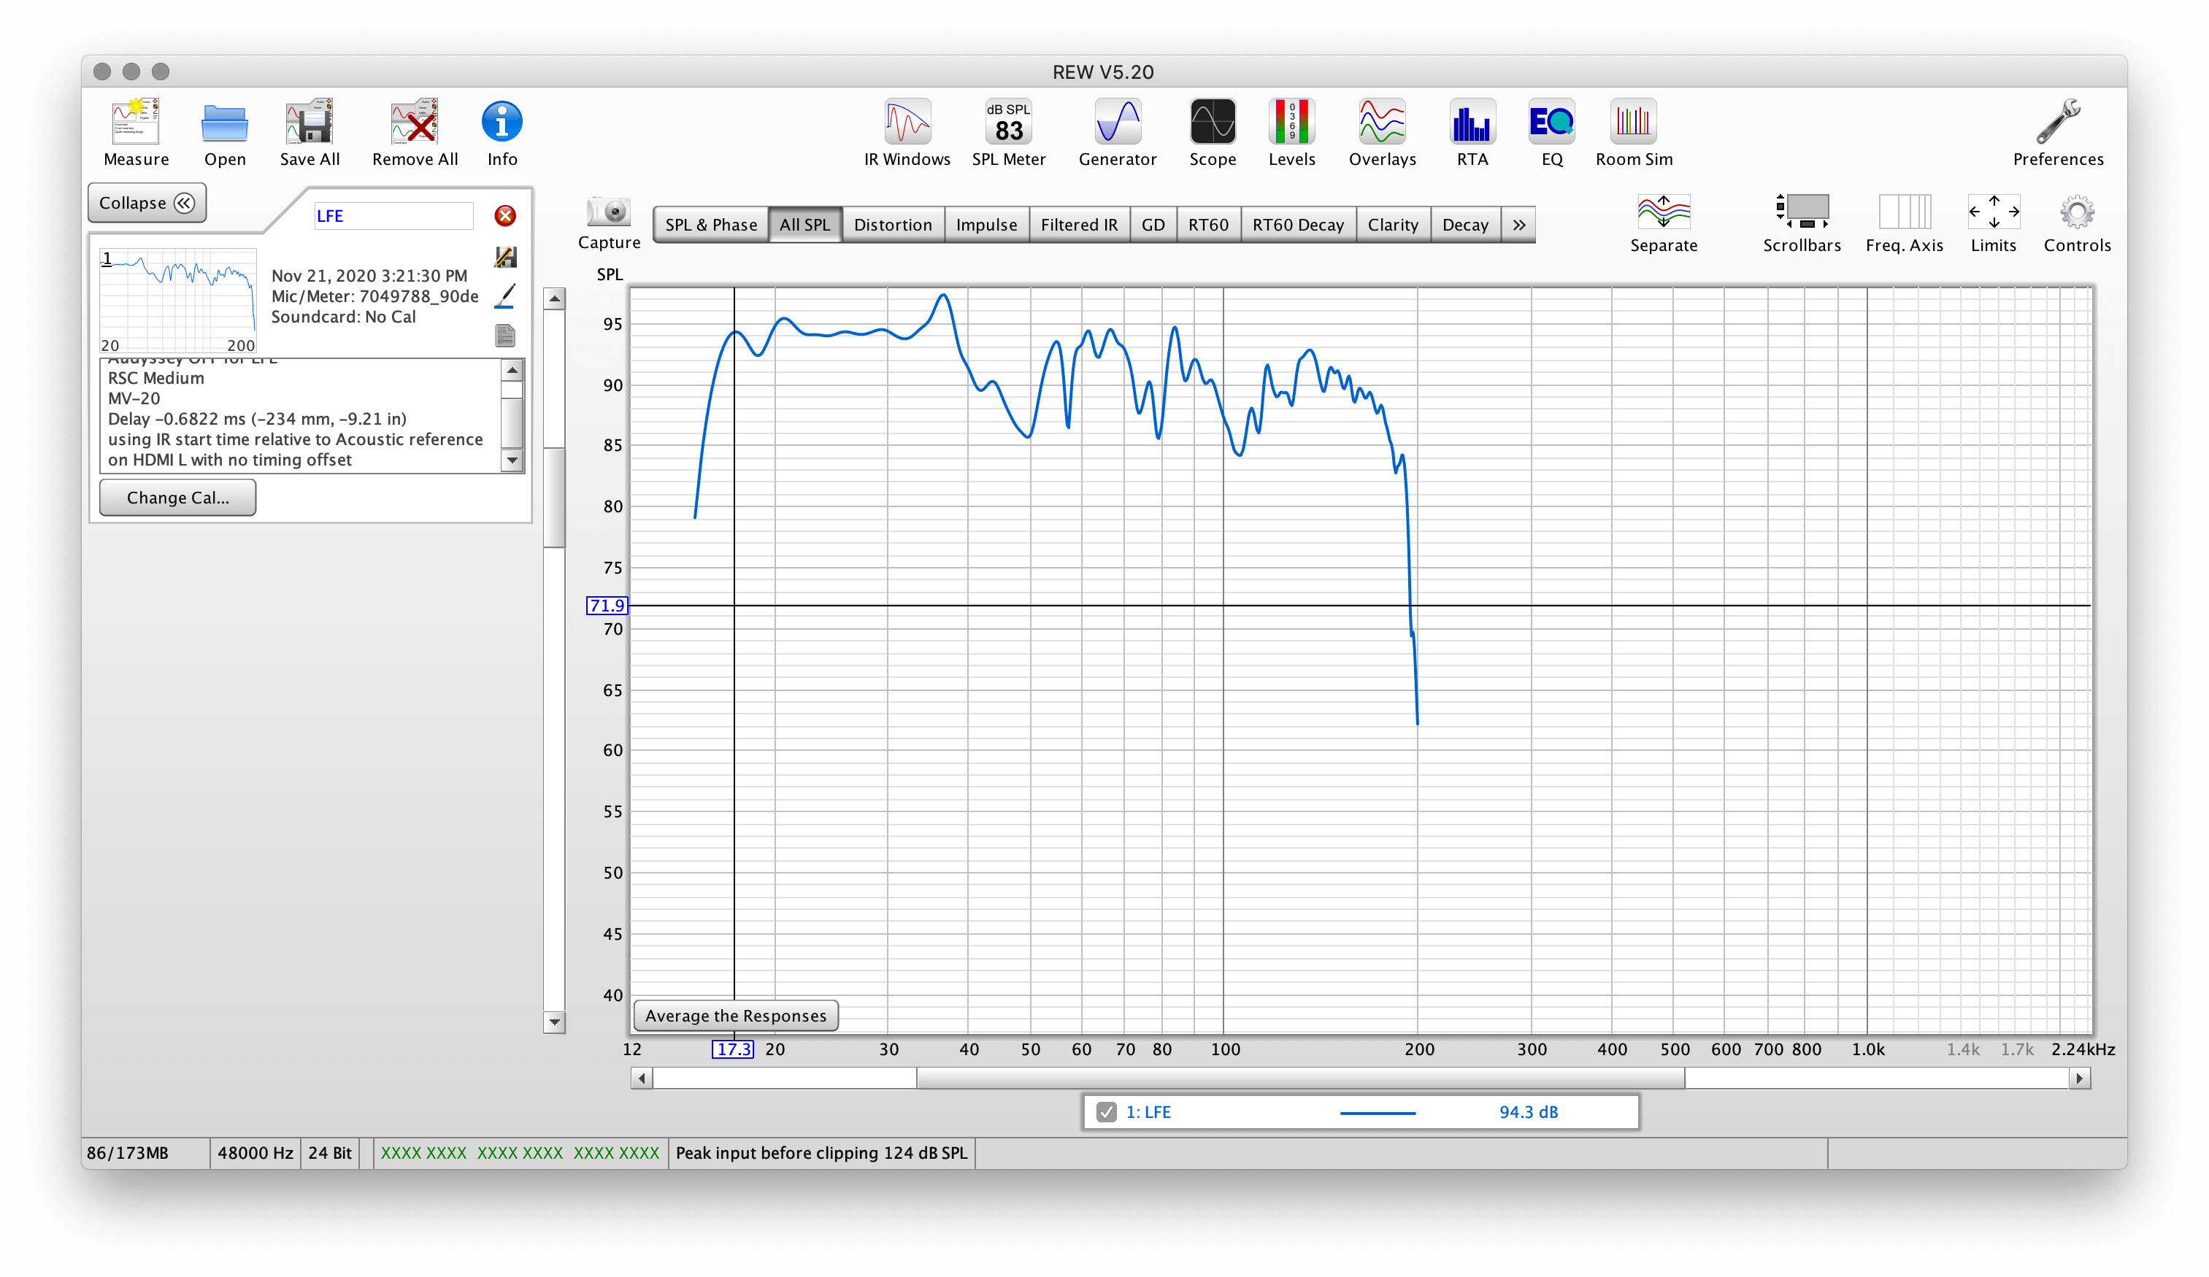Viewport: 2209px width, 1277px height.
Task: Open the Room Sim tool
Action: tap(1633, 123)
